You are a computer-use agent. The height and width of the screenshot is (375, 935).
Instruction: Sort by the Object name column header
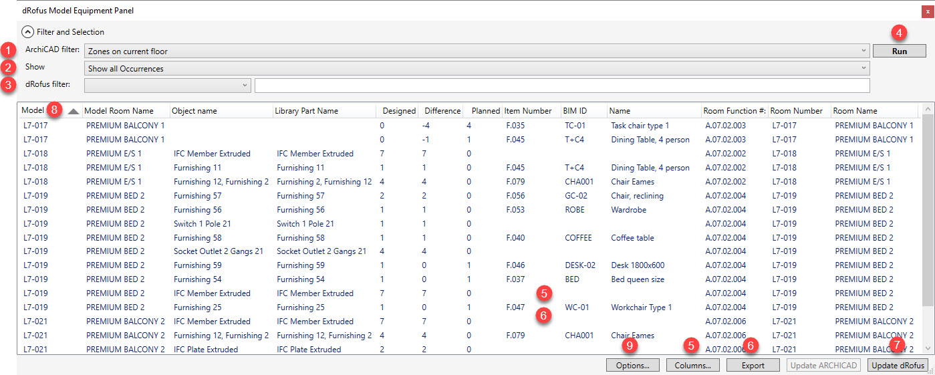click(220, 111)
